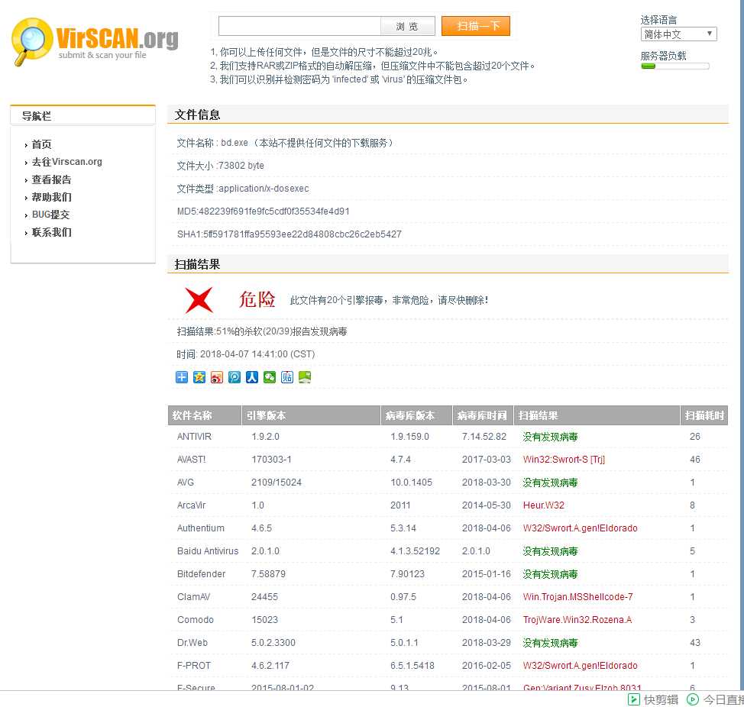Click the 引擎版本 column header
The height and width of the screenshot is (707, 744).
(311, 415)
